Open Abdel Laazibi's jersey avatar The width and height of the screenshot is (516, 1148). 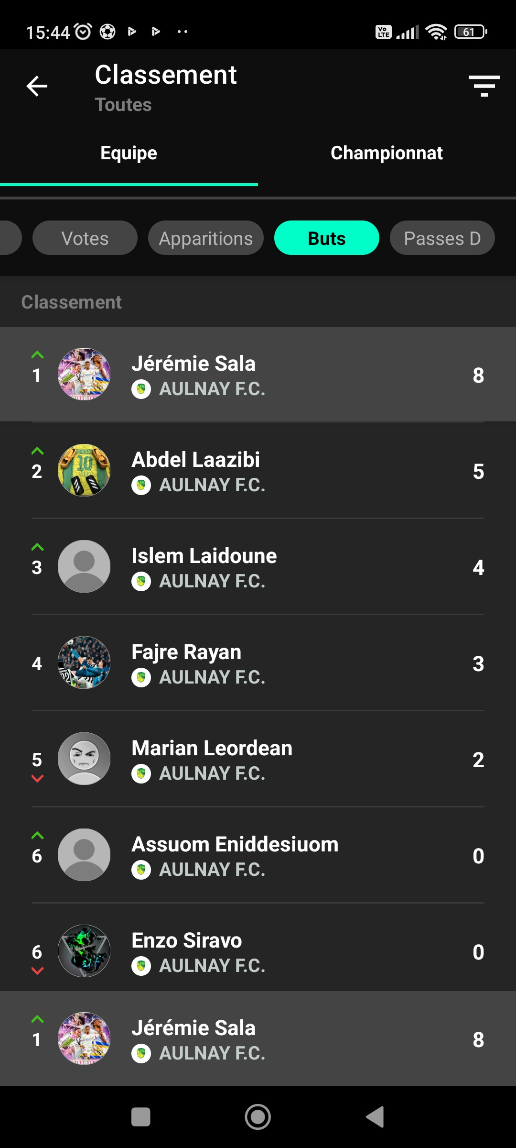[84, 470]
